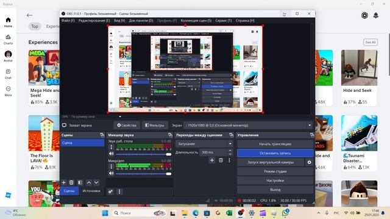Open Док-панели (D) menu
Viewport: 390px width, 219px height.
(x=141, y=21)
